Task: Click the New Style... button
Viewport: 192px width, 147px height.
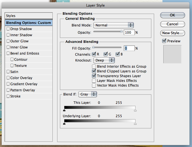Action: tap(172, 33)
